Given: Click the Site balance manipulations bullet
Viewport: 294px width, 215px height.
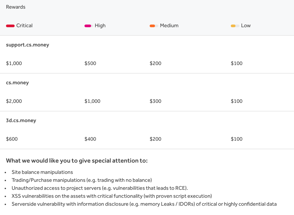Looking at the screenshot, I should [x=42, y=172].
